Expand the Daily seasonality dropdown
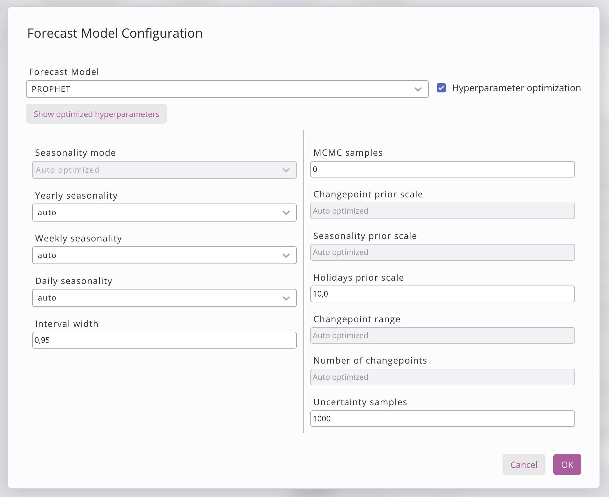 click(x=164, y=298)
